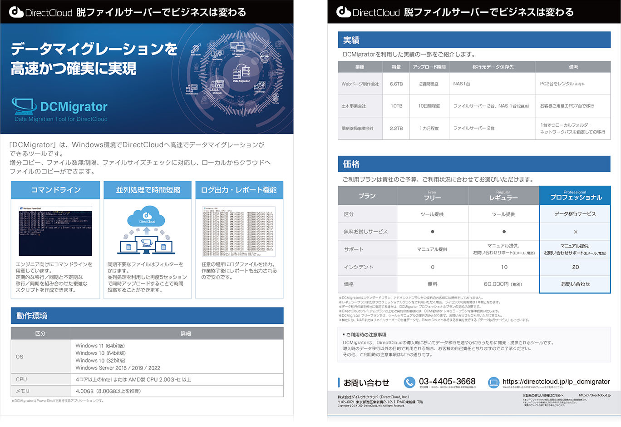Click '4.00GB (8.00GB以上を推奨)' memory value
The height and width of the screenshot is (427, 621).
click(108, 391)
